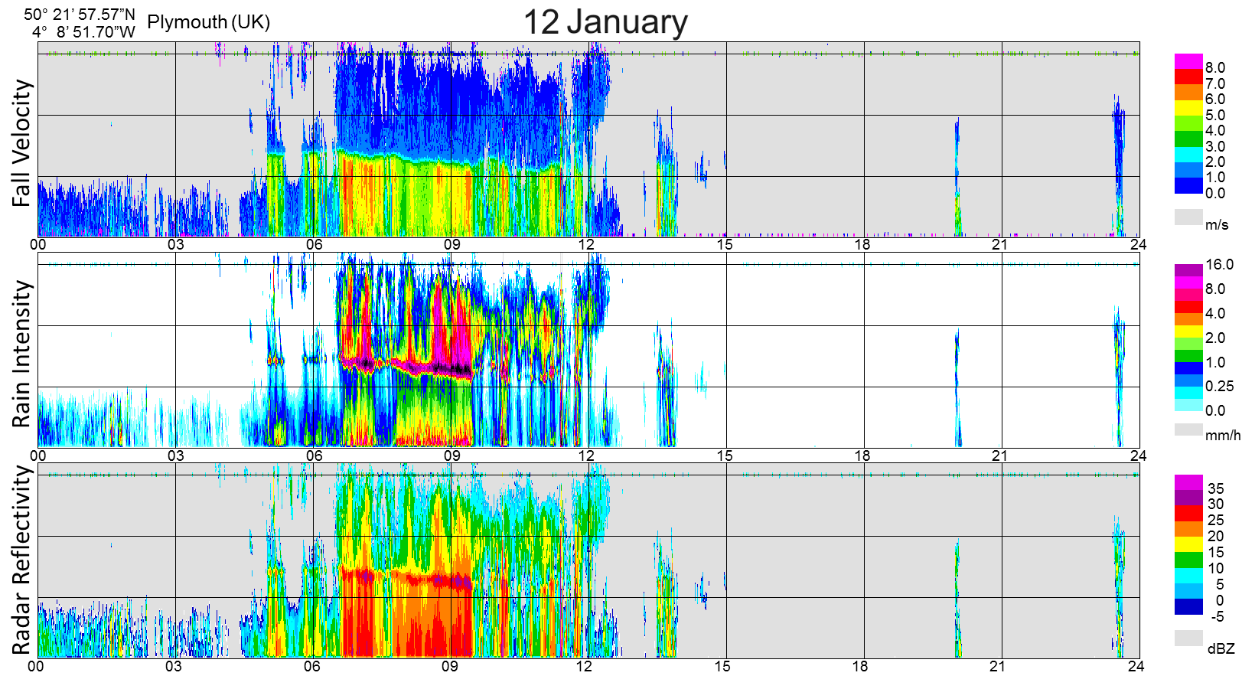1255x689 pixels.
Task: Click the purple swatch atop Rain Intensity legend
Action: click(1188, 270)
